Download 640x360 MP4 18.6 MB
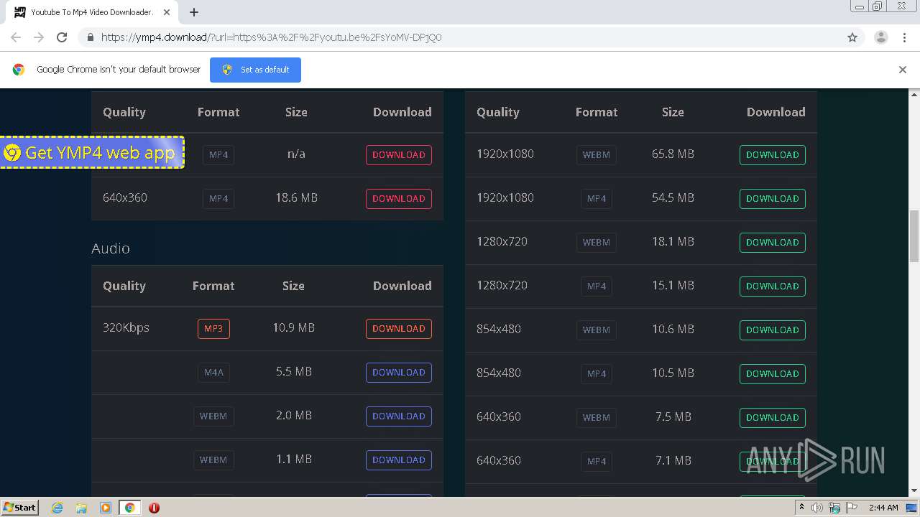This screenshot has width=920, height=517. (x=399, y=199)
